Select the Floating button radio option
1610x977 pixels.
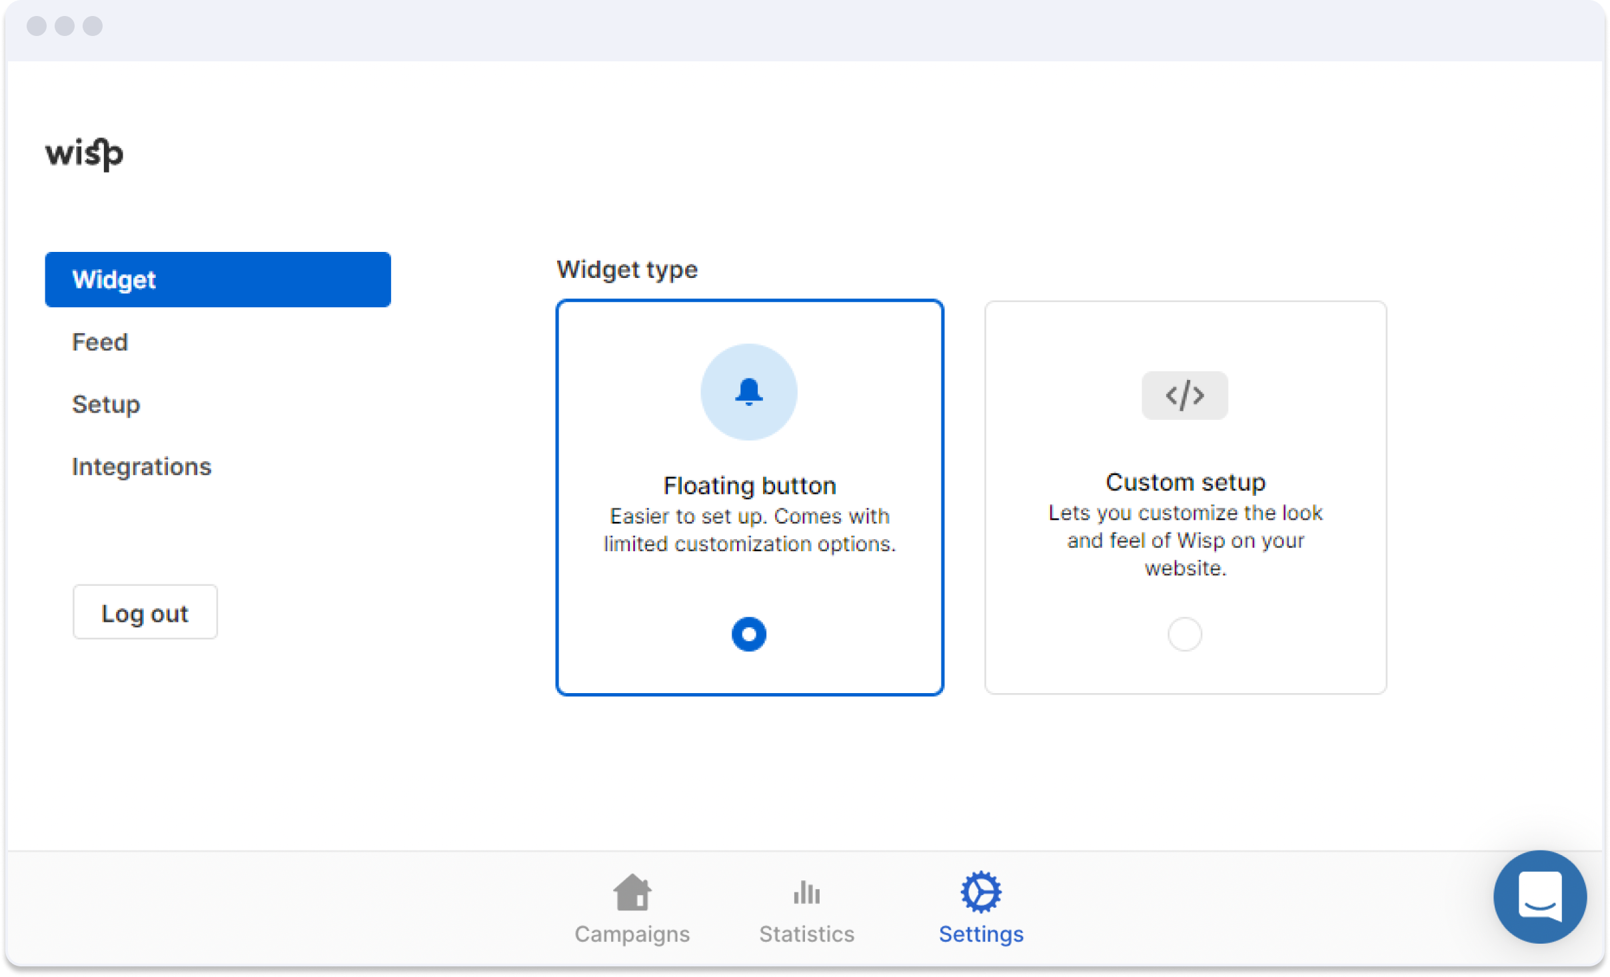pos(749,634)
